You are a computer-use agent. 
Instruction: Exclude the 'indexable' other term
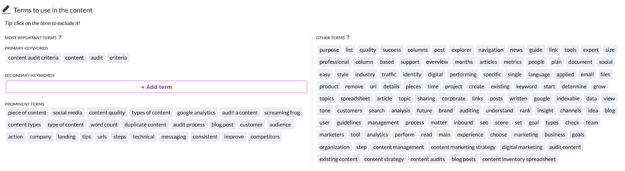coord(568,99)
